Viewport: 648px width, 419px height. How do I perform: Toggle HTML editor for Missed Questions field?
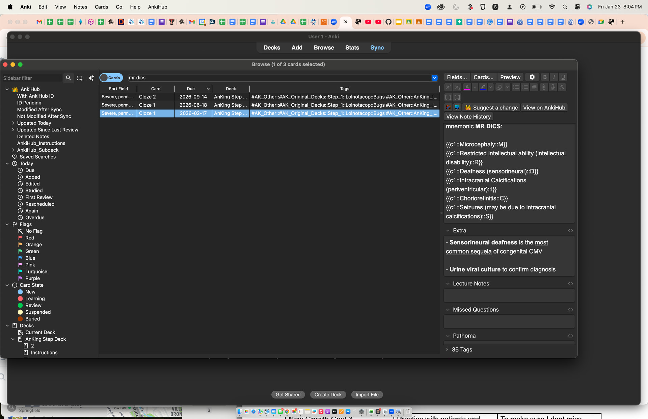[570, 310]
